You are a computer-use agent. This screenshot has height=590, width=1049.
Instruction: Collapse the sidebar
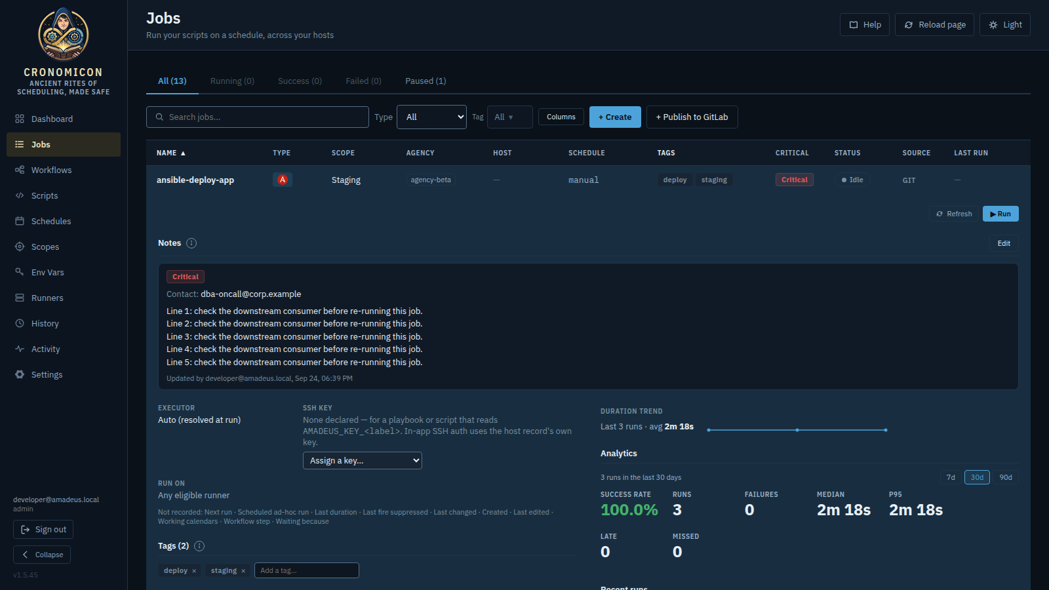[42, 555]
